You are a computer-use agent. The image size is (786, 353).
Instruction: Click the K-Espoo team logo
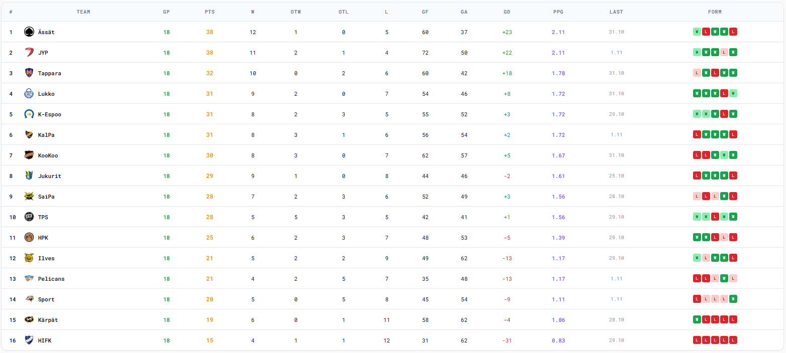[29, 114]
